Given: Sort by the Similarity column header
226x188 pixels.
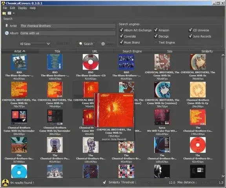Looking at the screenshot, I should click(207, 51).
